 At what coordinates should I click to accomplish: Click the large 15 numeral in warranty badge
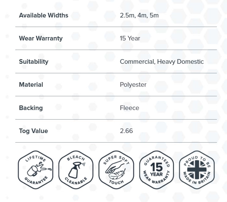click(156, 167)
